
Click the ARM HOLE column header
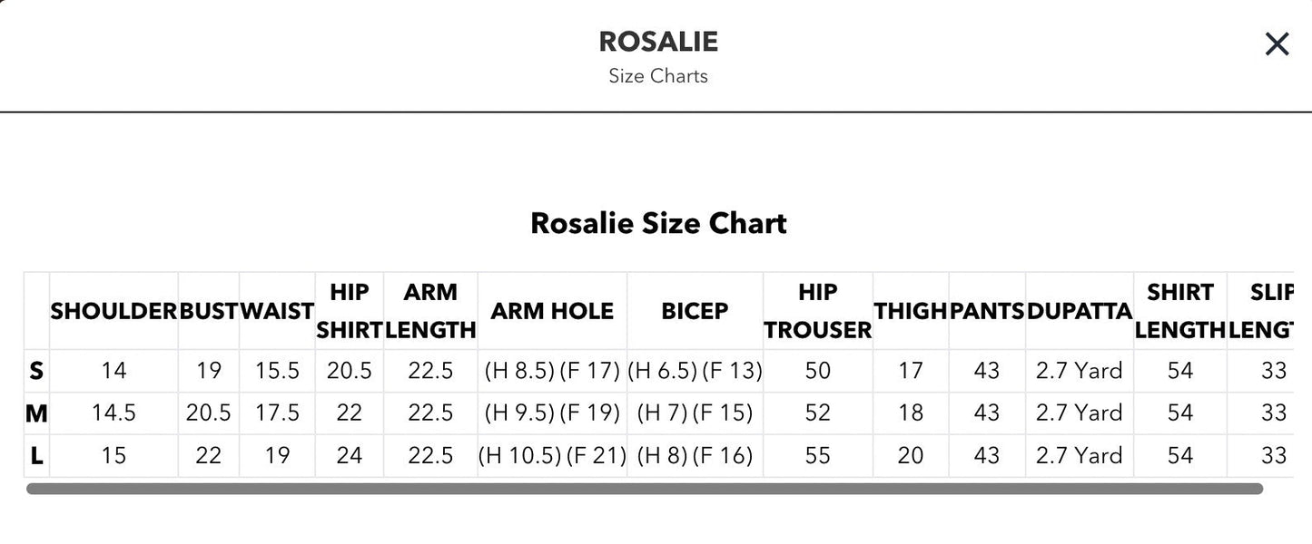pyautogui.click(x=552, y=310)
